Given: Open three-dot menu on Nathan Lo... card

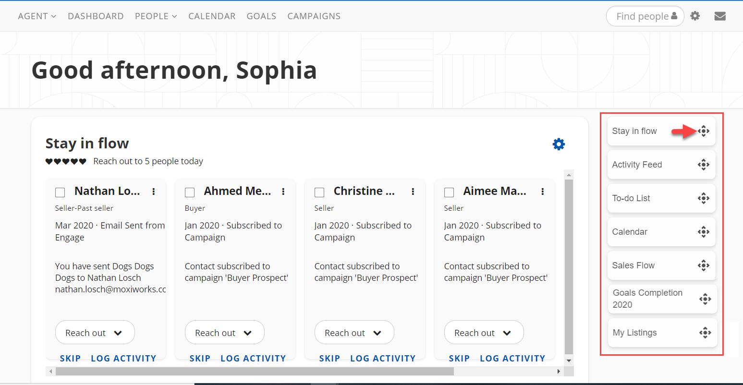Looking at the screenshot, I should point(154,192).
